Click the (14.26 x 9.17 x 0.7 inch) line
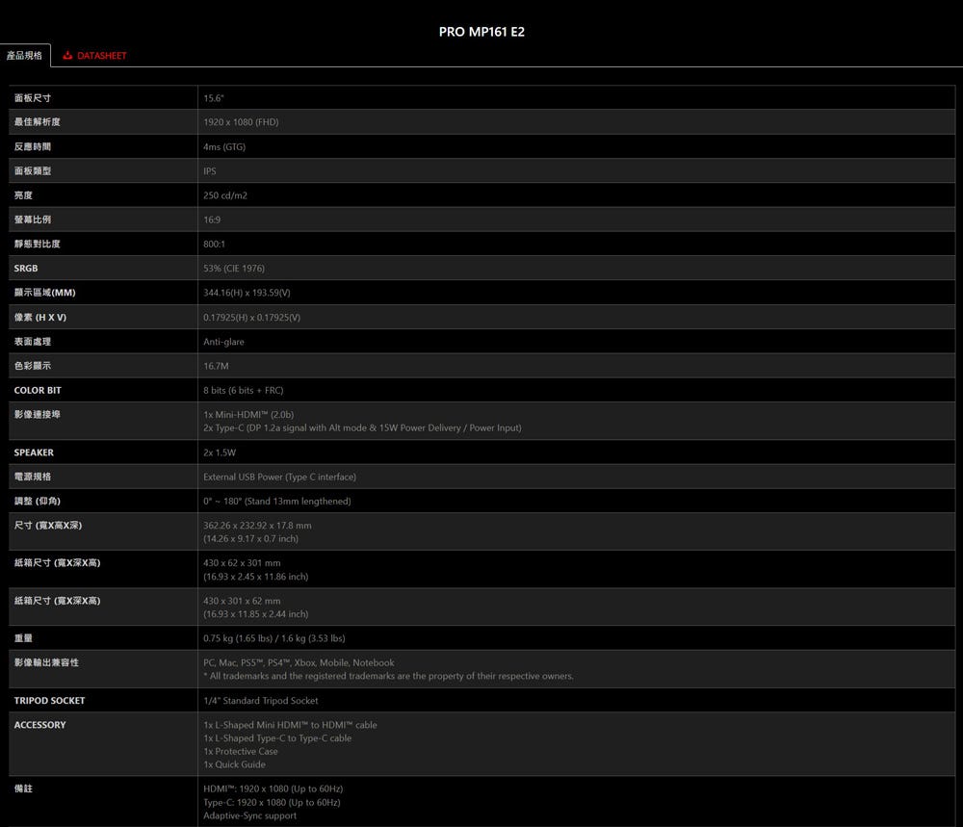The image size is (963, 827). pyautogui.click(x=250, y=538)
